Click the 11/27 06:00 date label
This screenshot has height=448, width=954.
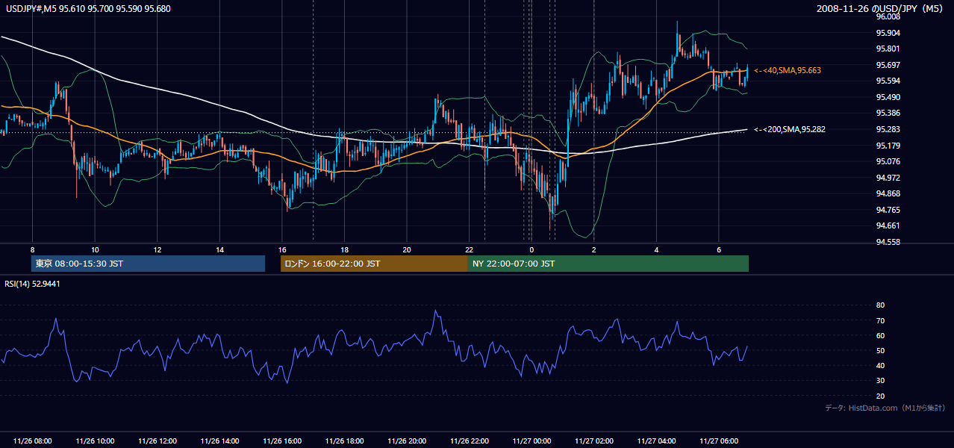click(x=718, y=441)
